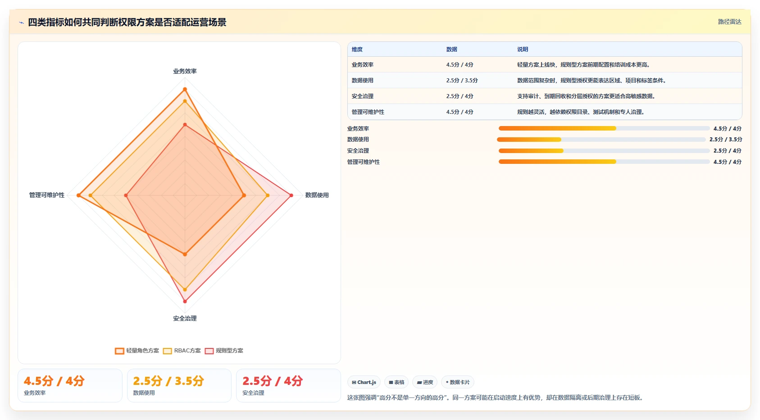This screenshot has width=760, height=420.
Task: Click the orange top point on 业务效率 axis
Action: click(185, 89)
